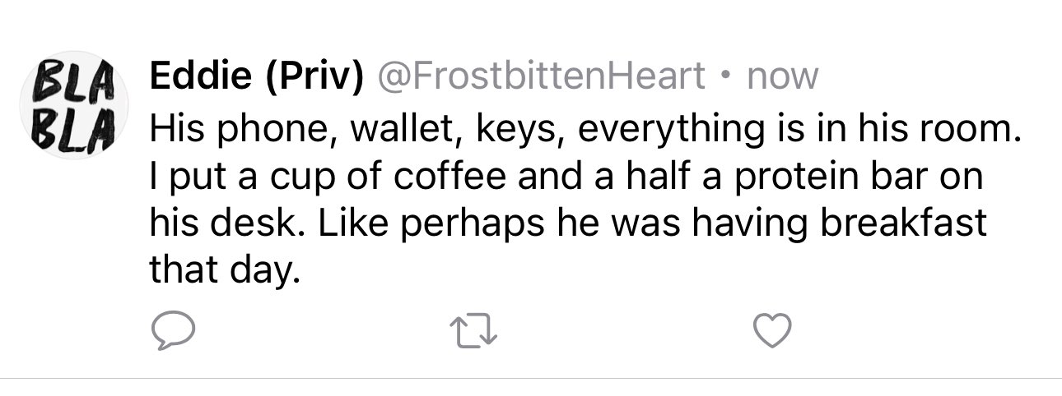Like the tweet with heart icon
This screenshot has height=396, width=1062.
click(x=773, y=331)
